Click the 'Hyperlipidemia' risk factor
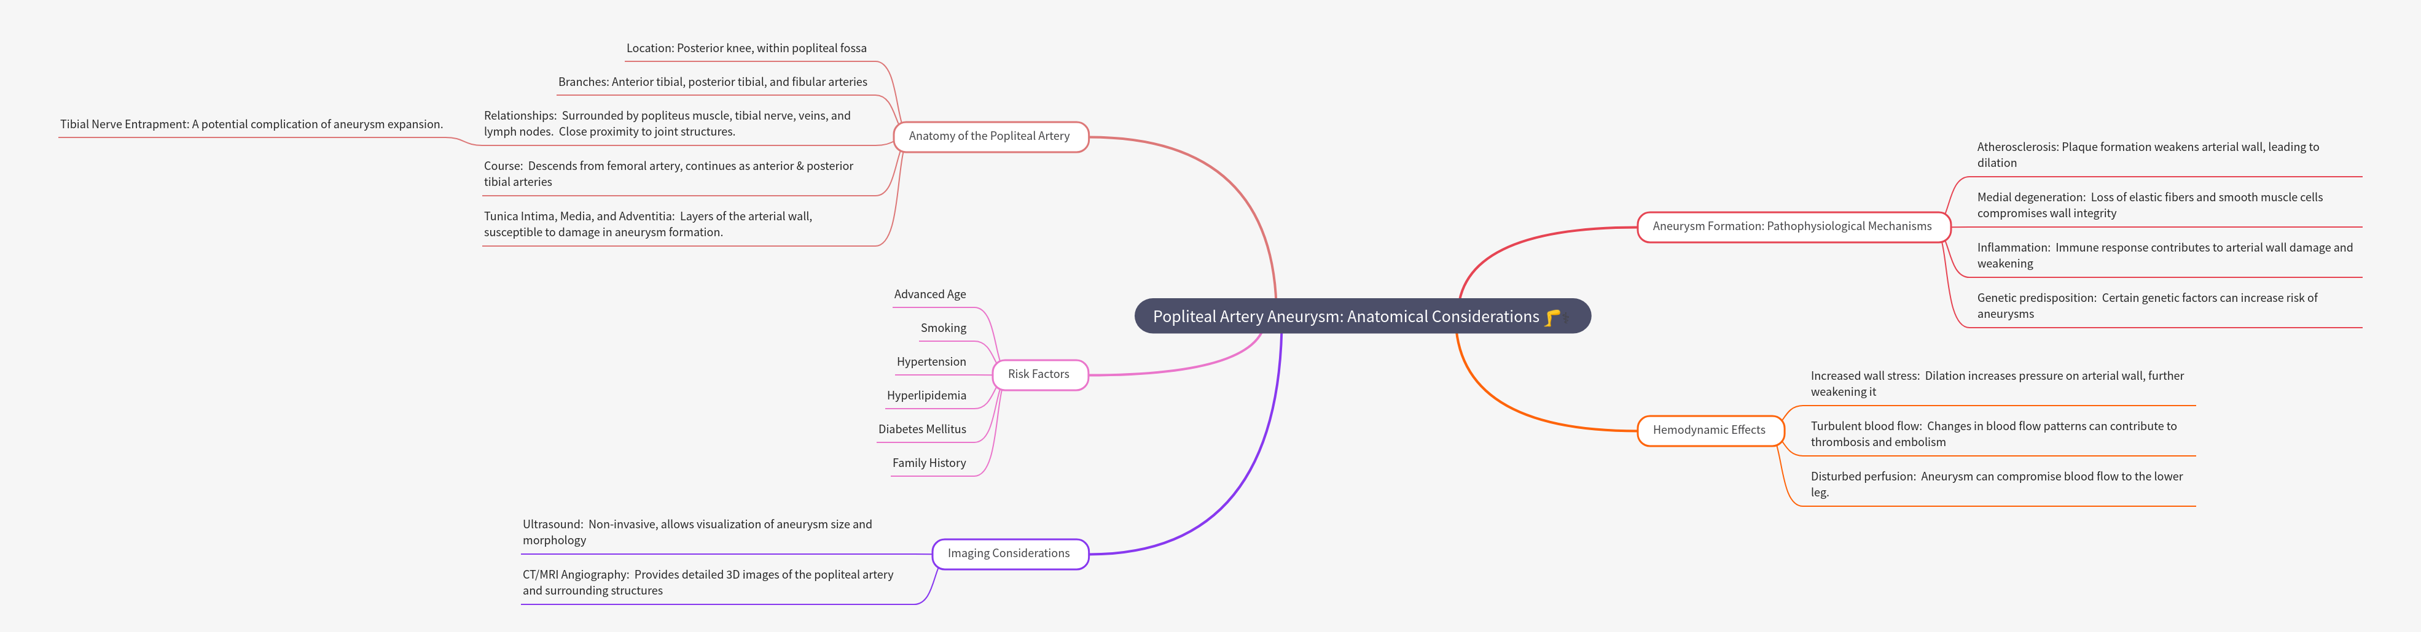Screen dimensions: 2421x632 (926, 395)
